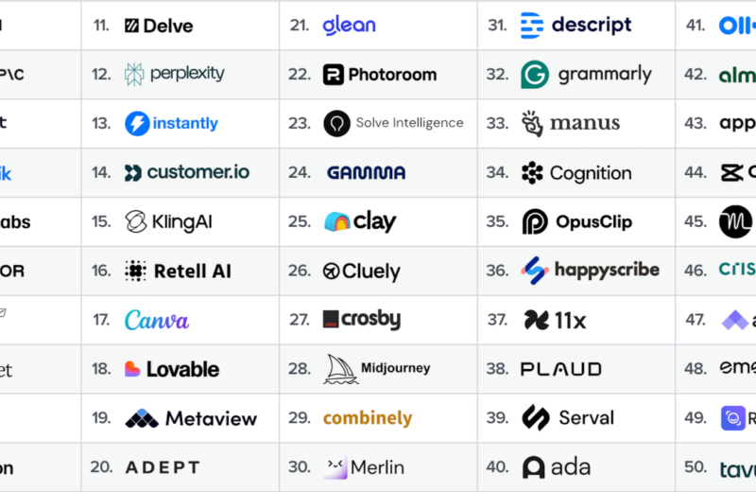The height and width of the screenshot is (492, 756).
Task: Click the Grammarly green G icon
Action: [535, 75]
